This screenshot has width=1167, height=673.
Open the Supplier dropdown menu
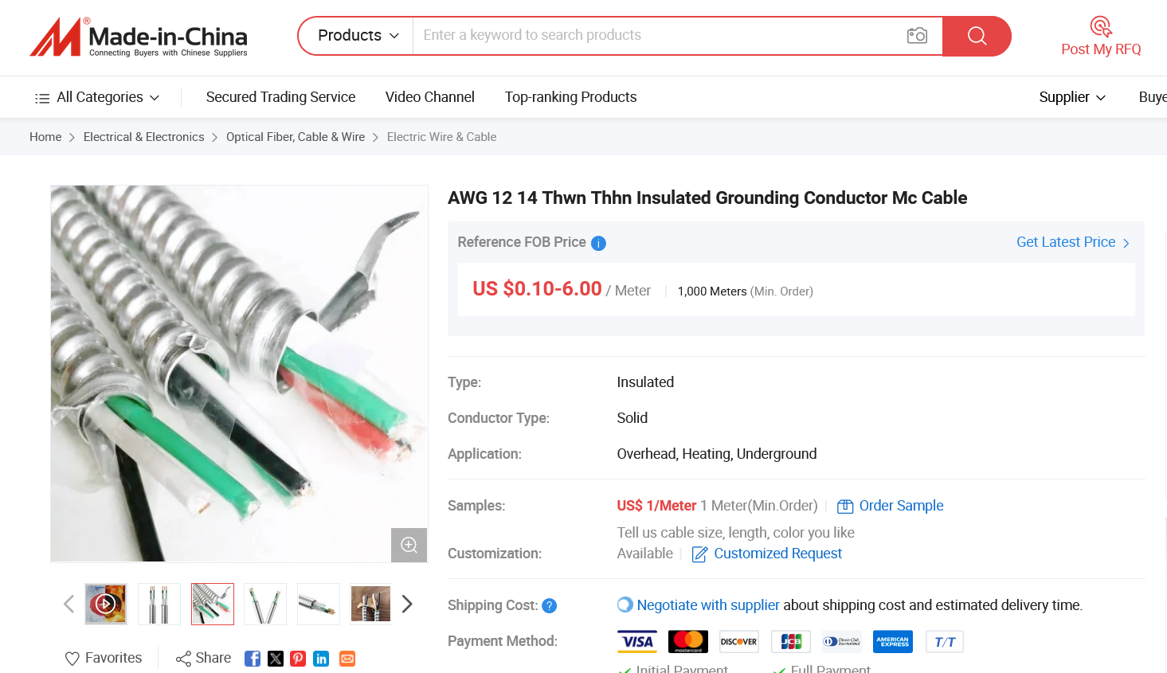tap(1072, 97)
